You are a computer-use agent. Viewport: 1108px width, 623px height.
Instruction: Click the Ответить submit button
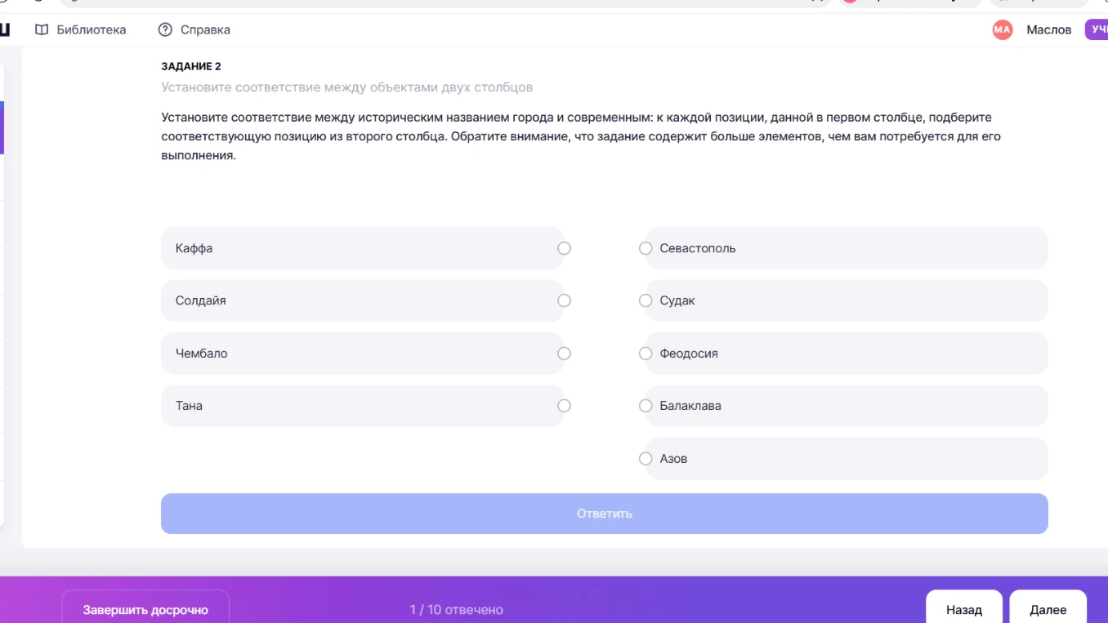(605, 514)
